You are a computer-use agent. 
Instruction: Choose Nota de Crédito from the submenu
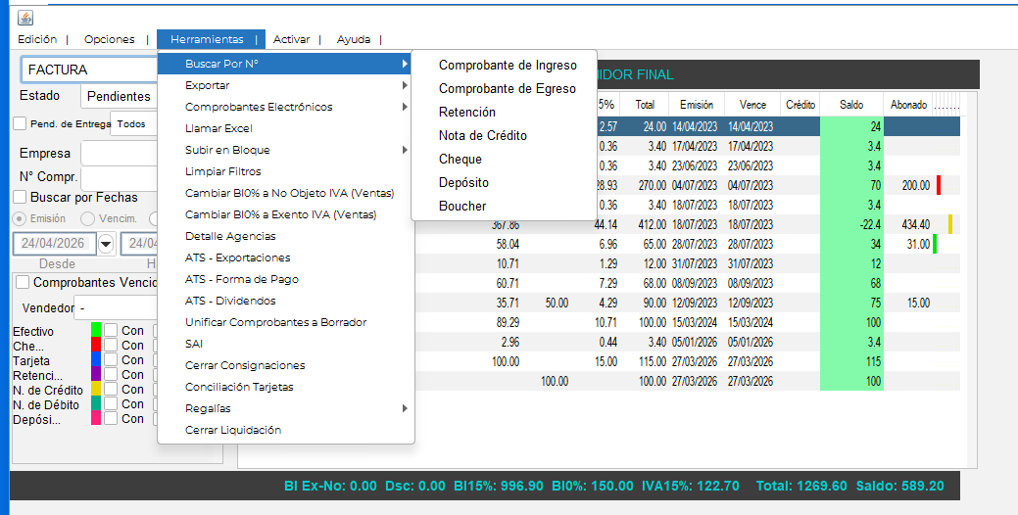pyautogui.click(x=483, y=135)
